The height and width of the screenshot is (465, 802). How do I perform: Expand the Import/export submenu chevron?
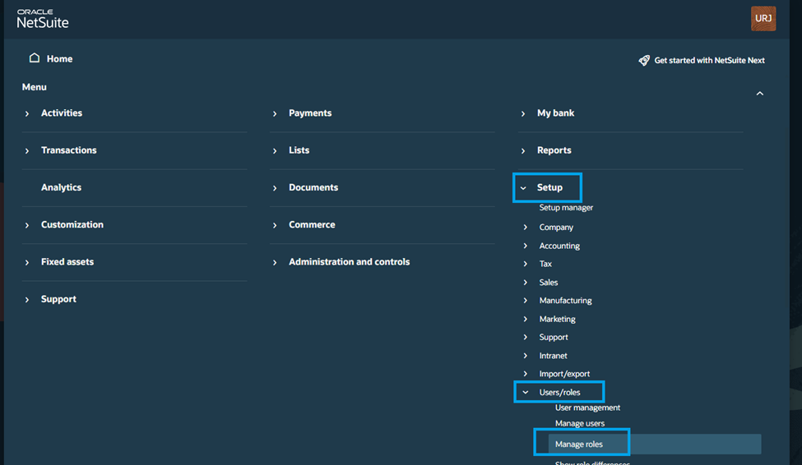click(x=526, y=374)
